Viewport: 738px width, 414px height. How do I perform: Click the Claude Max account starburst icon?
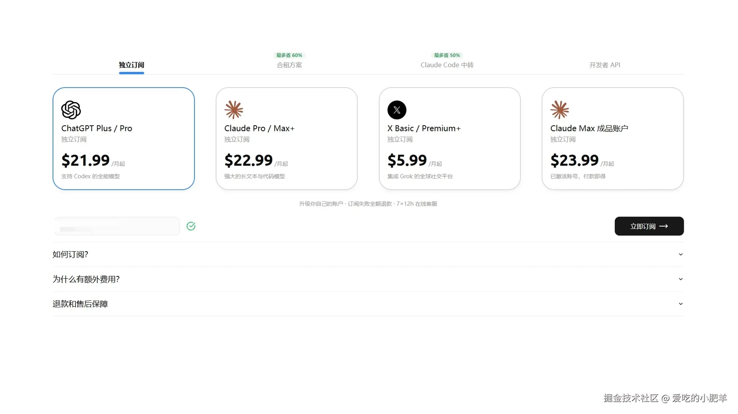[560, 110]
